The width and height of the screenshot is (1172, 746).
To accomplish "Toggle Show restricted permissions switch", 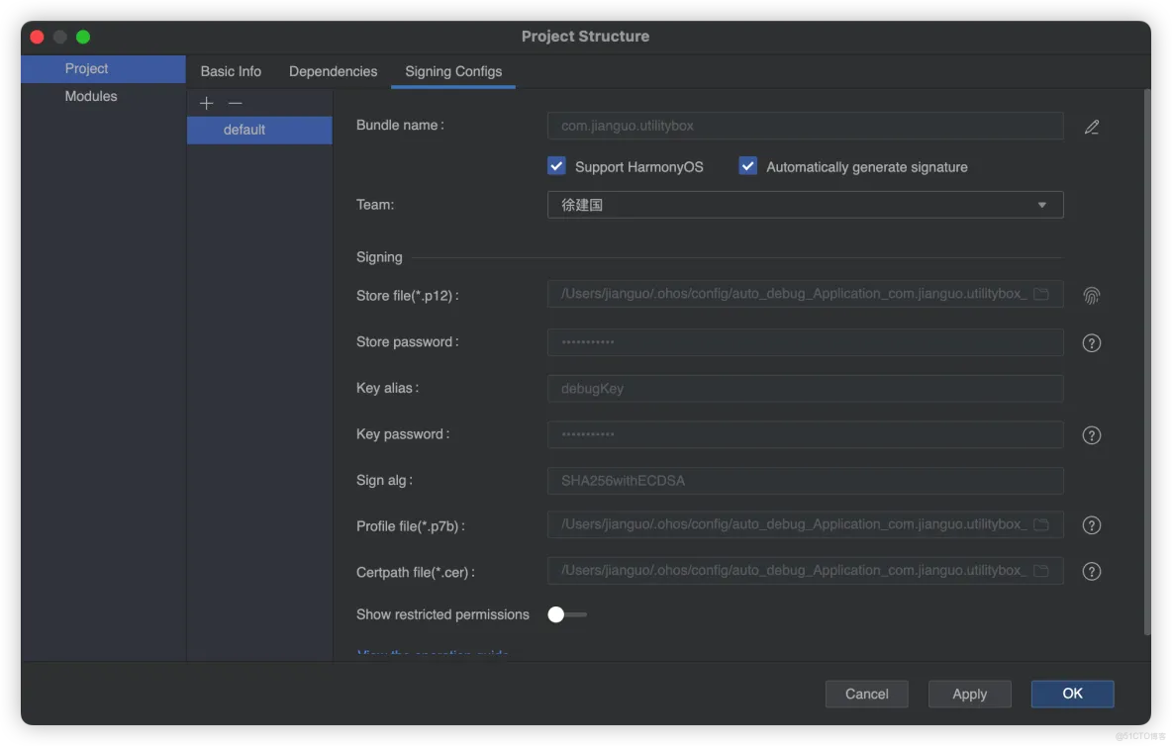I will [x=567, y=614].
